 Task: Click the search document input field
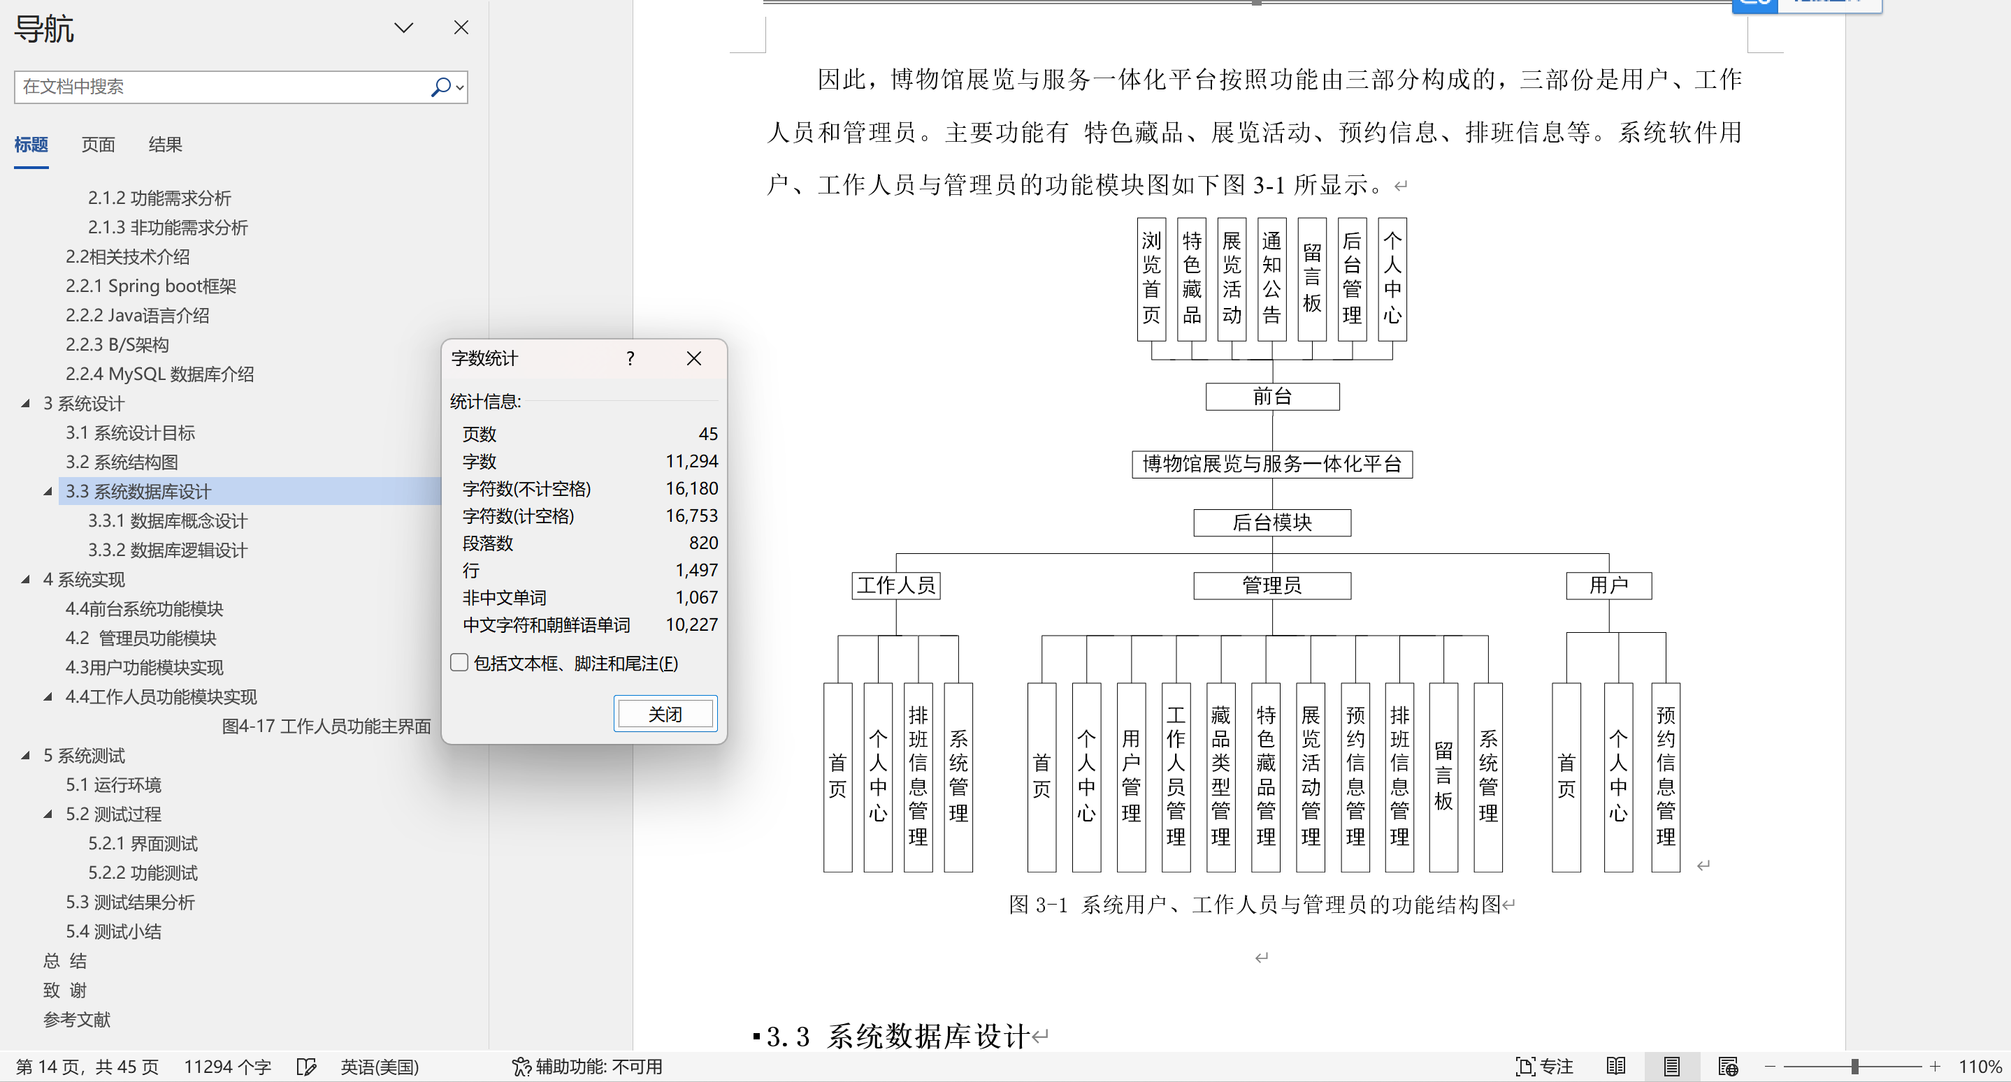(x=222, y=87)
